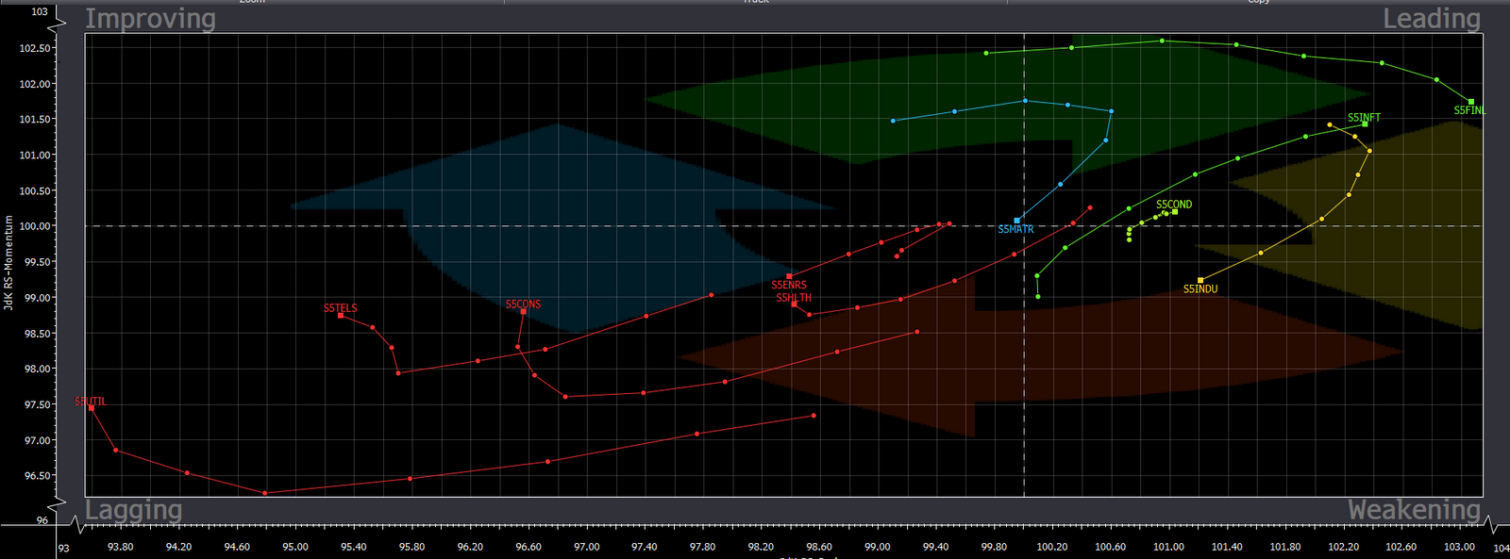The width and height of the screenshot is (1510, 559).
Task: Click the 101.00 value on the vertical axis
Action: tap(36, 156)
